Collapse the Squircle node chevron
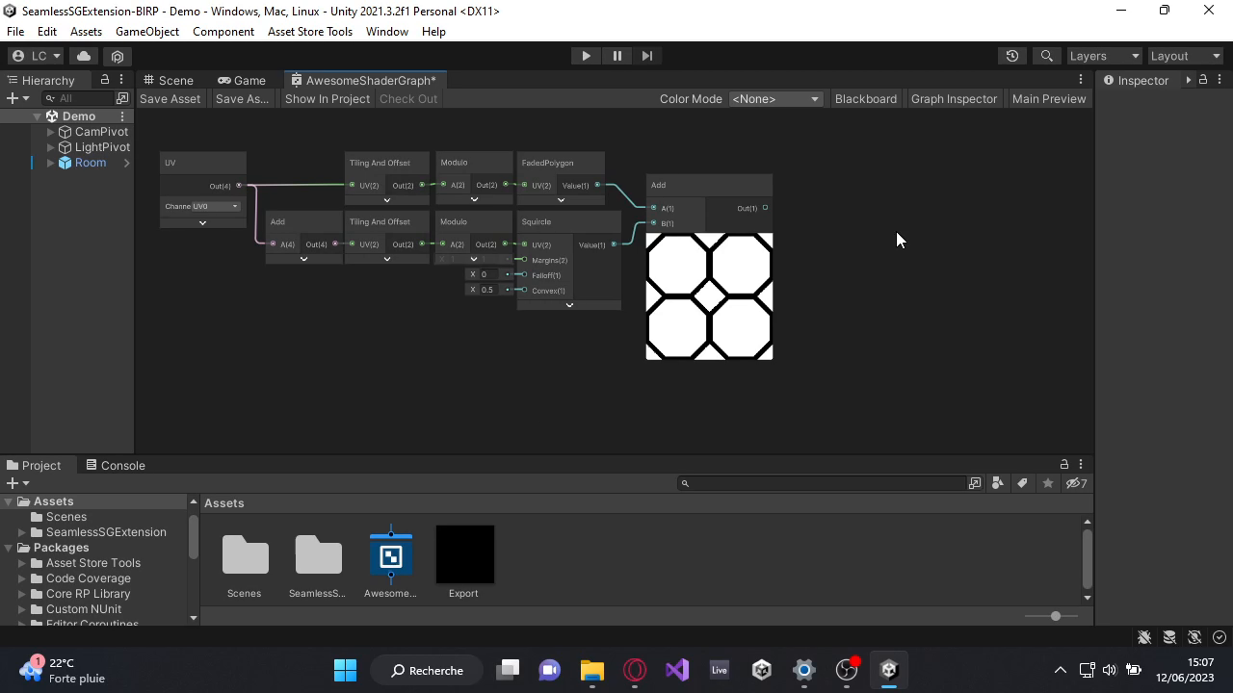 [569, 305]
